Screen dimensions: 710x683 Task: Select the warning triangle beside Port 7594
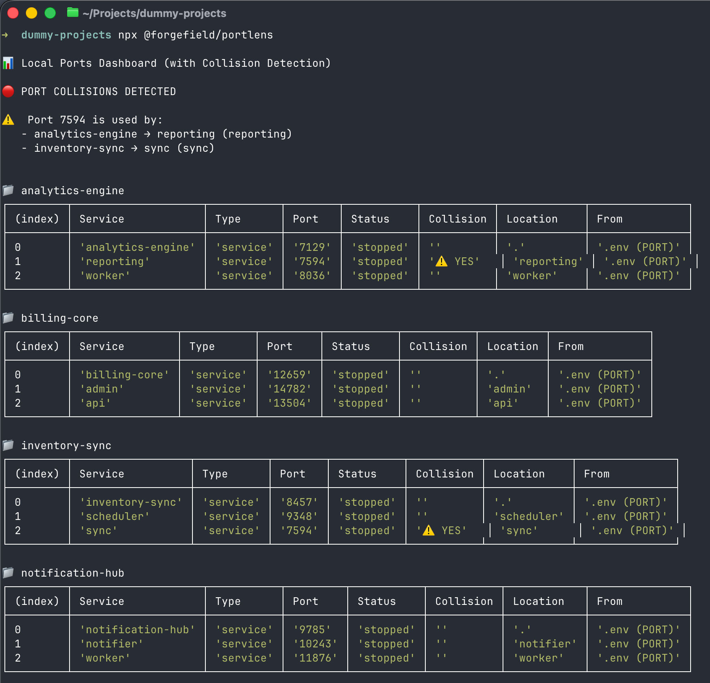(9, 119)
